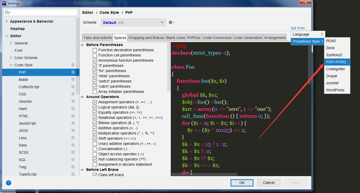Check the Concatenation (.) checkbox
This screenshot has height=193, width=360.
[x=95, y=149]
